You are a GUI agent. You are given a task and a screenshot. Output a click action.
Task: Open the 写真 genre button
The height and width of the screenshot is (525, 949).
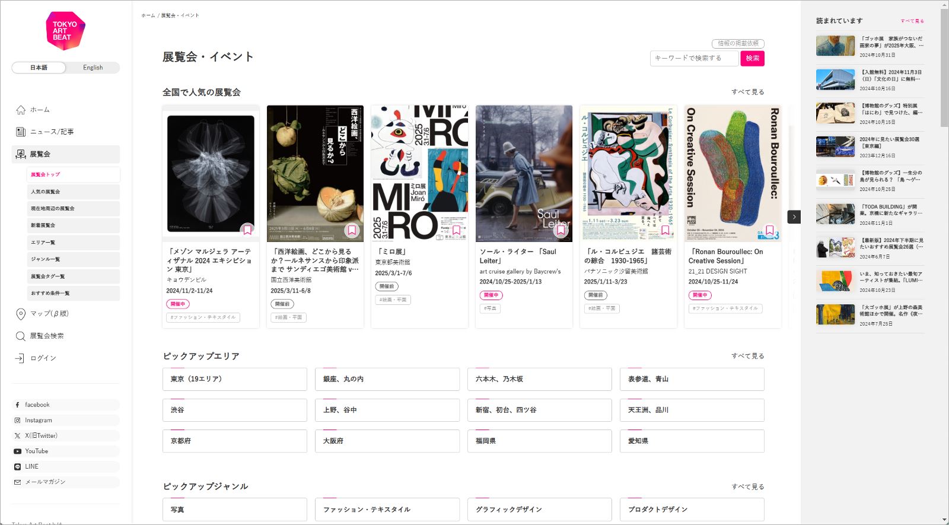tap(235, 510)
